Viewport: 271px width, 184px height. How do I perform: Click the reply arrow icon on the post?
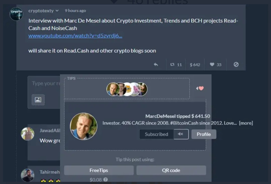coord(156,64)
